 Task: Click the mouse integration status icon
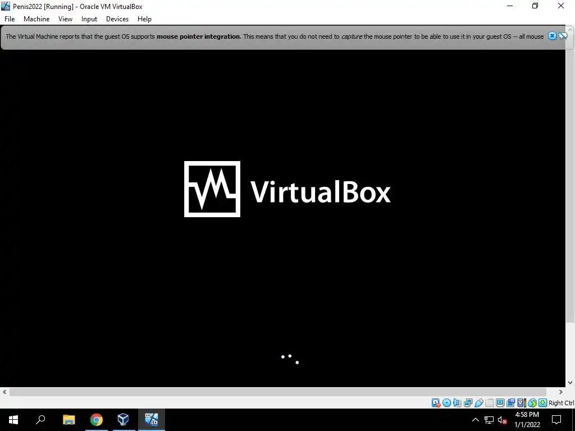click(532, 403)
